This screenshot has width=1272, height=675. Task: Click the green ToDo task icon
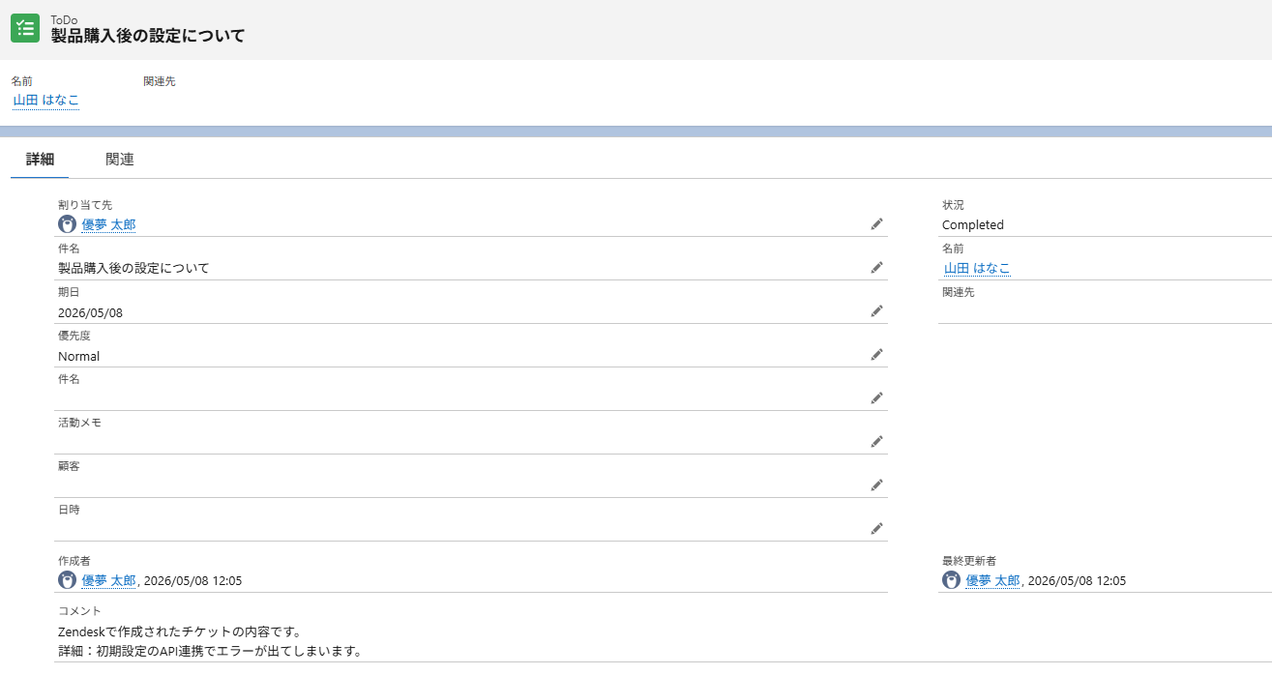(x=25, y=28)
